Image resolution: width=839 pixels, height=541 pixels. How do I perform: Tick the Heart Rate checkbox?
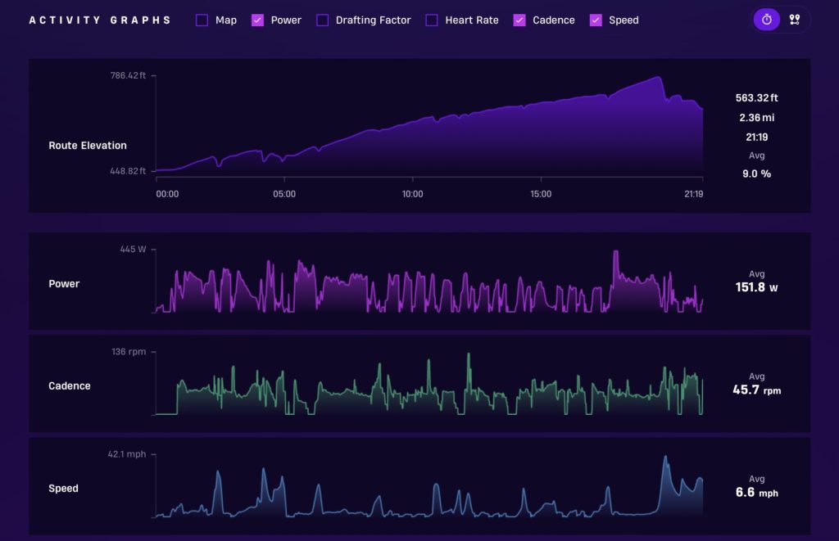432,20
